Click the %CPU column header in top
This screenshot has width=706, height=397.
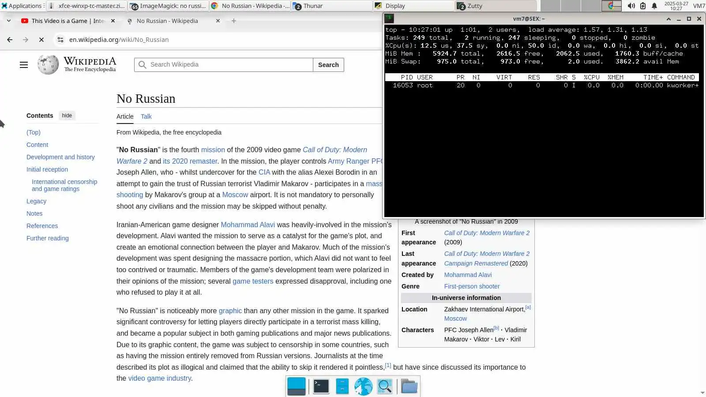click(592, 77)
